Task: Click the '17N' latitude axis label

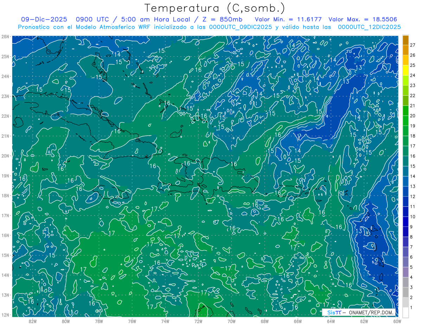Action: pyautogui.click(x=5, y=215)
